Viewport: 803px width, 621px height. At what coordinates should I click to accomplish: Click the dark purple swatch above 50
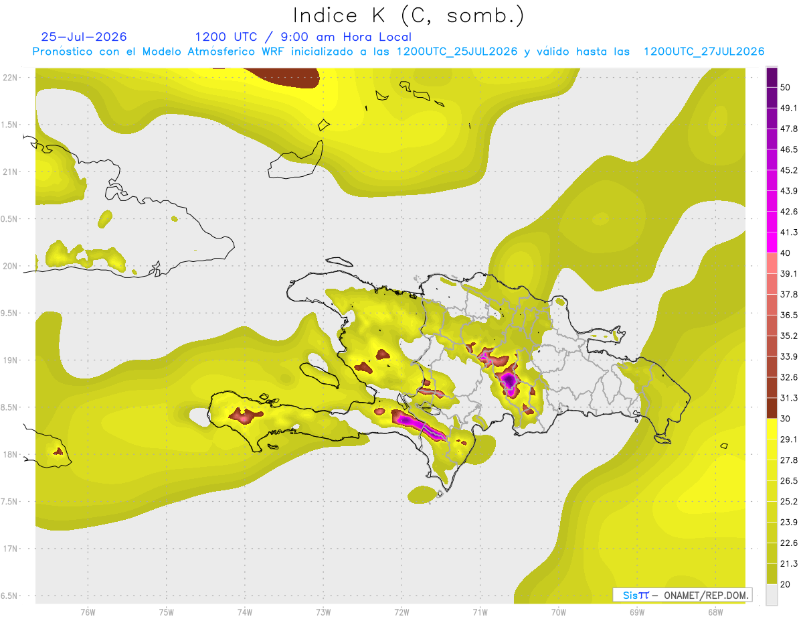772,77
